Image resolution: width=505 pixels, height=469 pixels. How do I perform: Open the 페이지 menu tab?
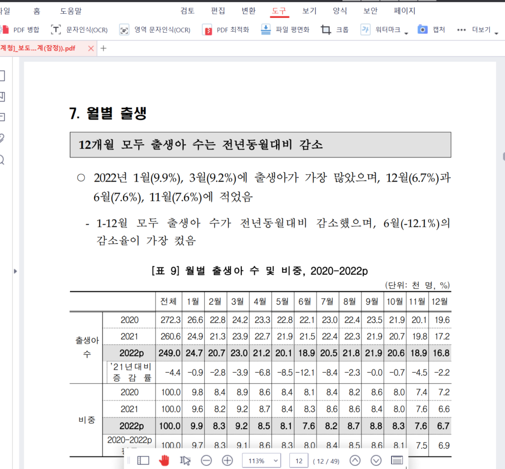tap(405, 11)
